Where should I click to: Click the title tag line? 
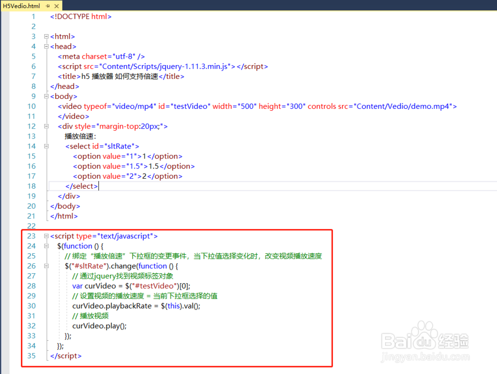coord(121,76)
